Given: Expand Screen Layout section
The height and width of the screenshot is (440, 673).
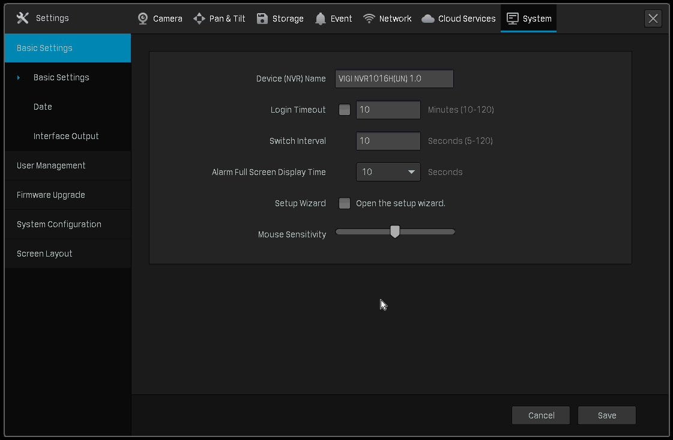Looking at the screenshot, I should [x=68, y=254].
